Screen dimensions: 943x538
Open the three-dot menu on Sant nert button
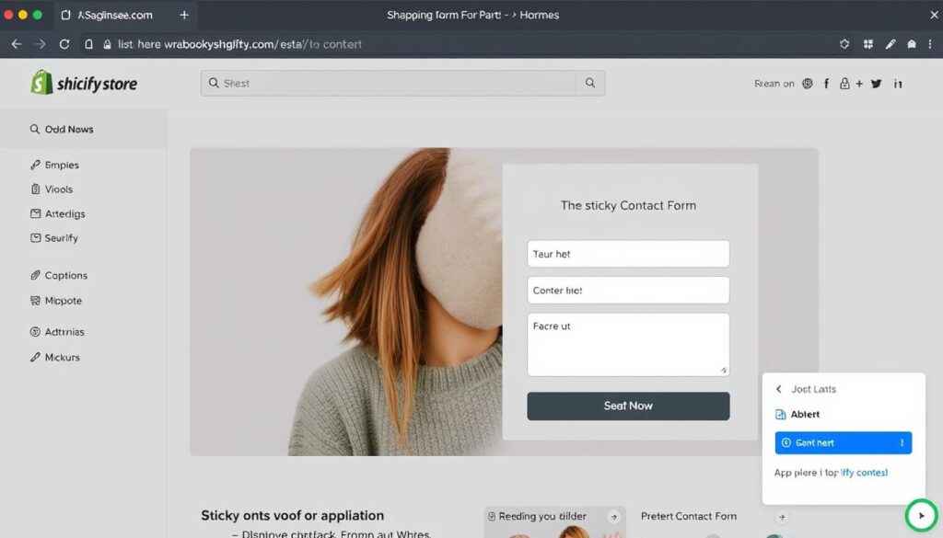point(902,442)
